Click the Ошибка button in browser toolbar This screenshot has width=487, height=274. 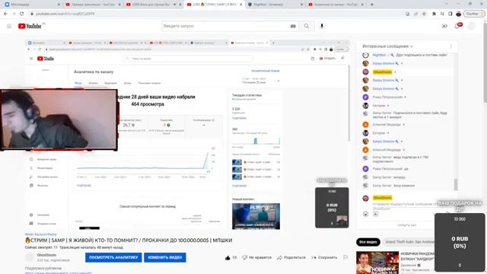click(473, 14)
